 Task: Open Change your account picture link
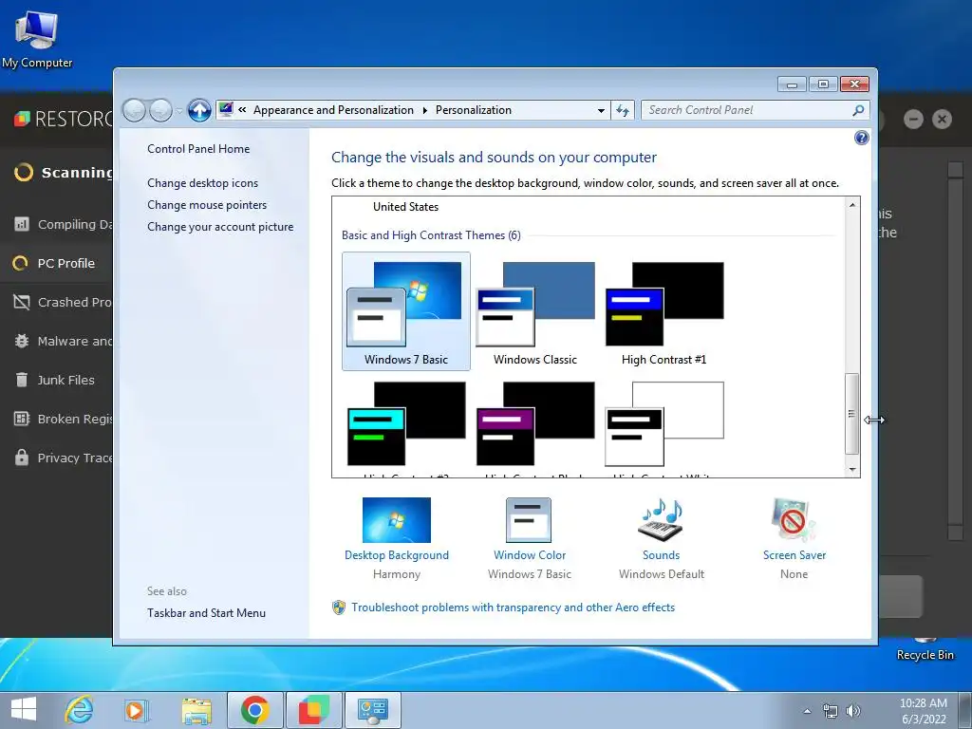[x=220, y=227]
